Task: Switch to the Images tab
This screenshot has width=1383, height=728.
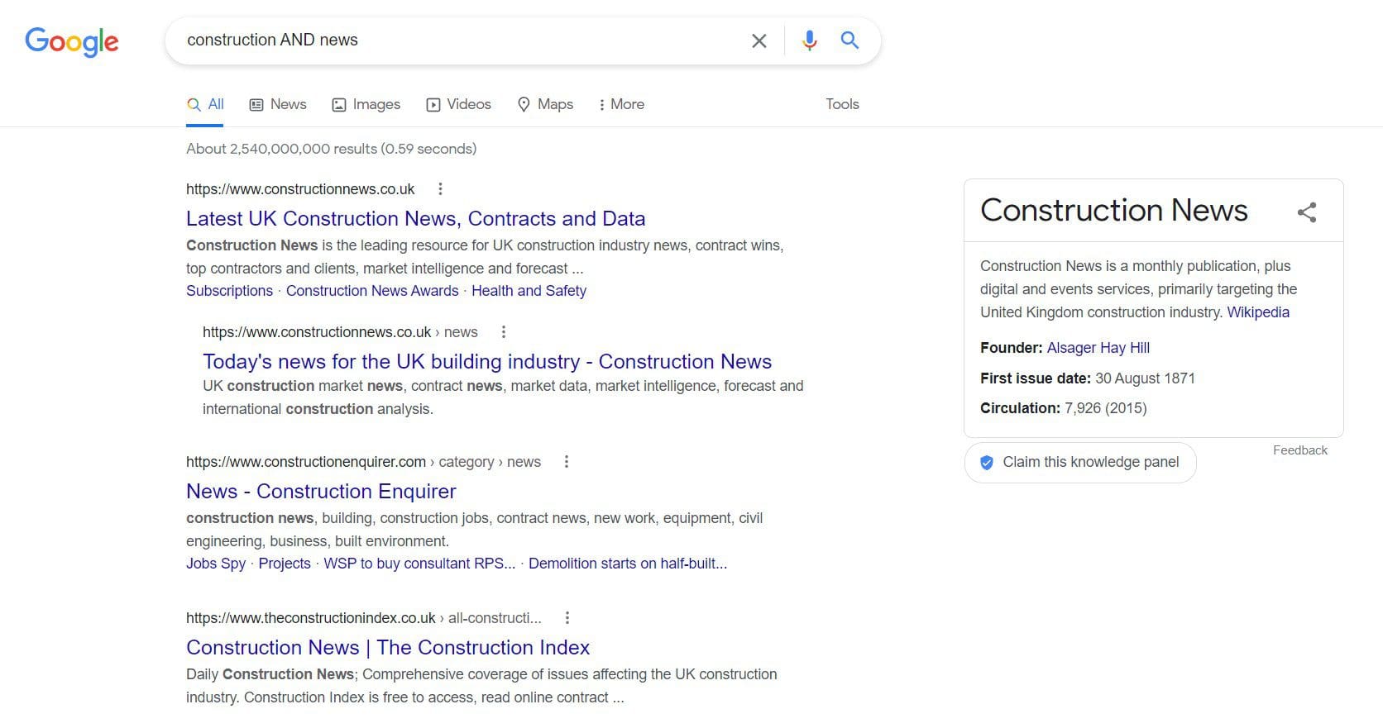Action: tap(366, 104)
